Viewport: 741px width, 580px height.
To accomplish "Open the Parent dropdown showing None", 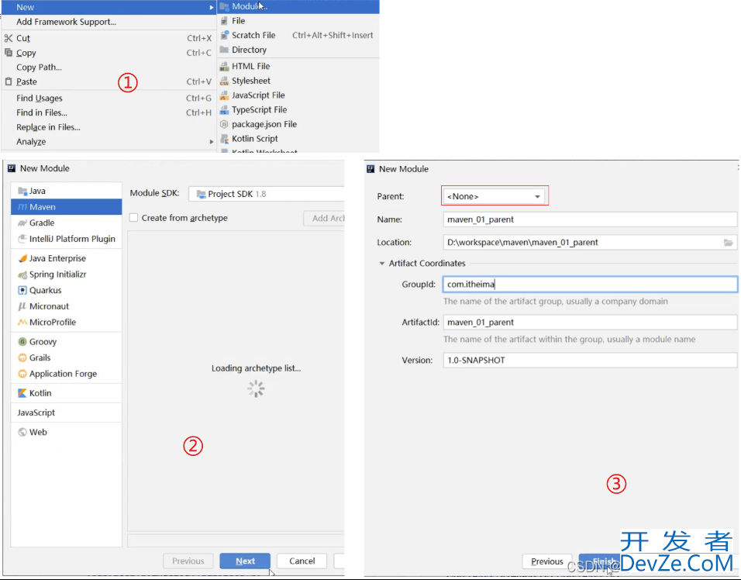I will 495,196.
